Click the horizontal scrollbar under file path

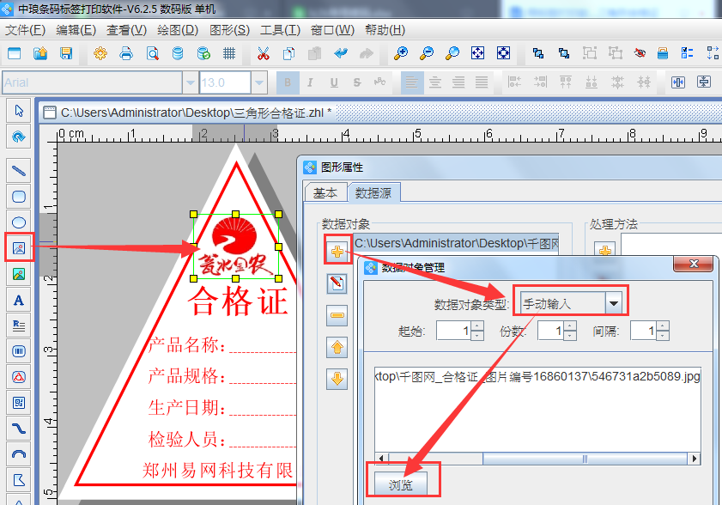click(532, 459)
